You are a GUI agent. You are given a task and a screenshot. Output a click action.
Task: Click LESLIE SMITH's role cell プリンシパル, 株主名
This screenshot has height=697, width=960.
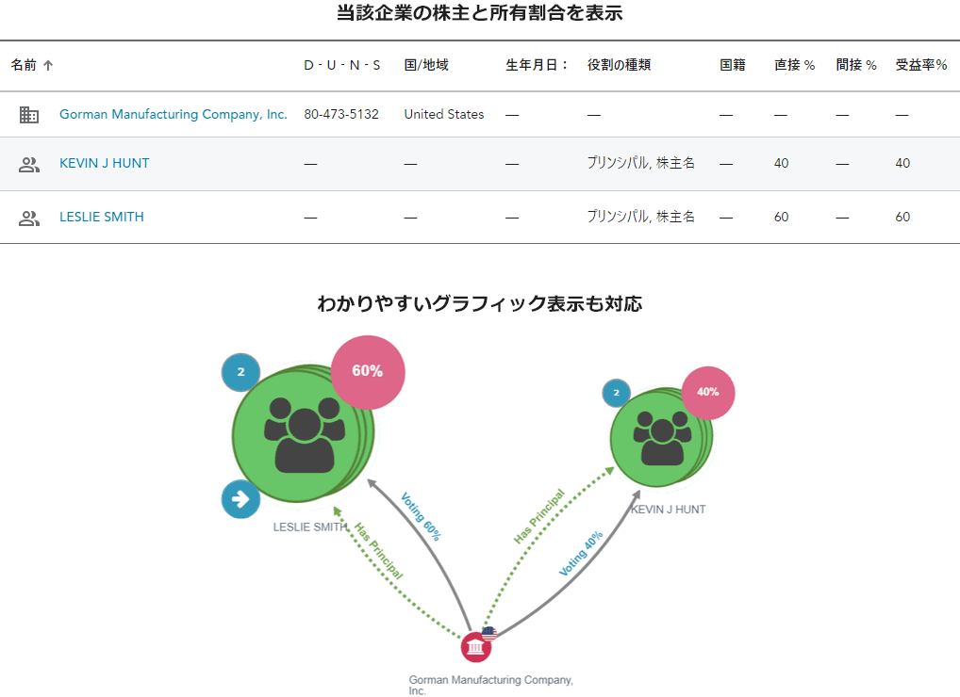tap(641, 217)
